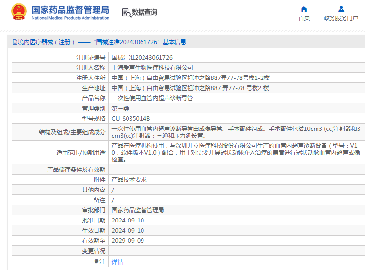Screen dimensions: 365x270
Task: Select product name 一次性使用血管内超声诊断导管
Action: [x=152, y=98]
